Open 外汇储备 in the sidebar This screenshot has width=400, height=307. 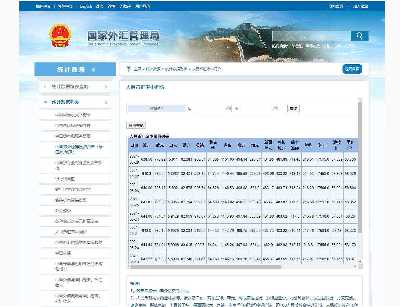[x=63, y=211]
